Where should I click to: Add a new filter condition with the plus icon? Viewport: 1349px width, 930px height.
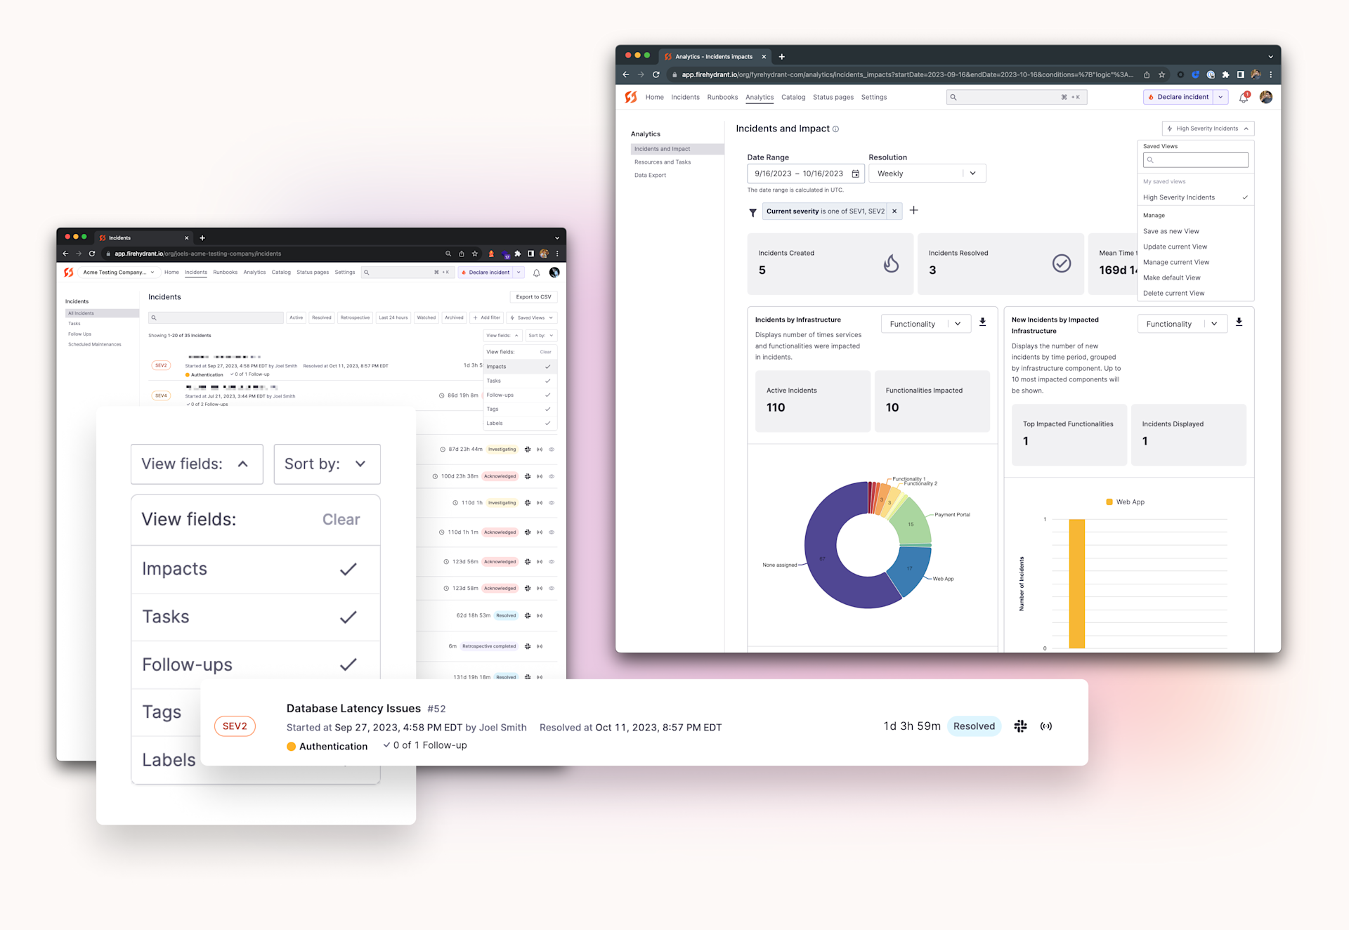pyautogui.click(x=913, y=211)
